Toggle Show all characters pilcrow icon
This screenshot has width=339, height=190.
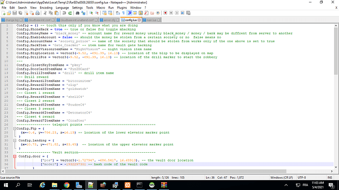click(123, 13)
